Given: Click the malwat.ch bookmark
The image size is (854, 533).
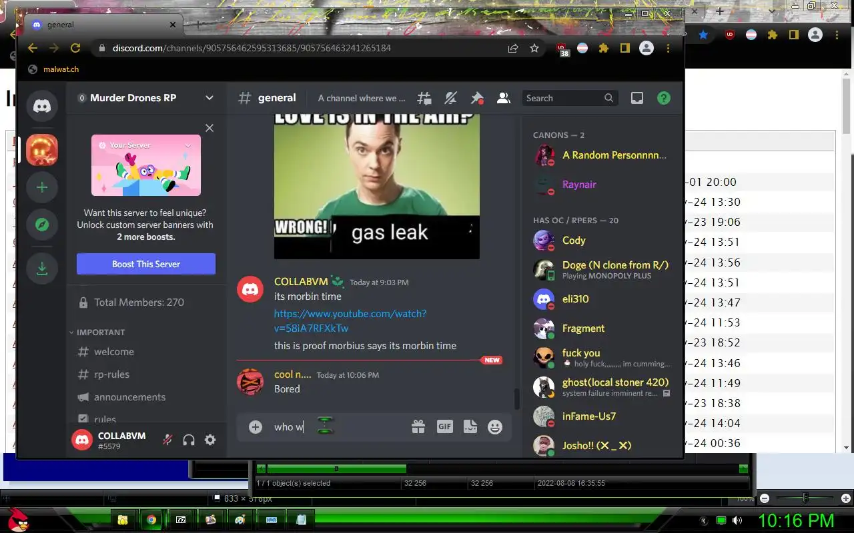Looking at the screenshot, I should point(54,69).
